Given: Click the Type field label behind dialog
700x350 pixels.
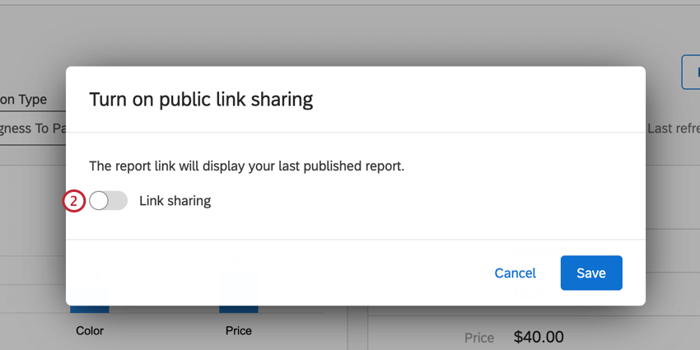Looking at the screenshot, I should (x=23, y=100).
